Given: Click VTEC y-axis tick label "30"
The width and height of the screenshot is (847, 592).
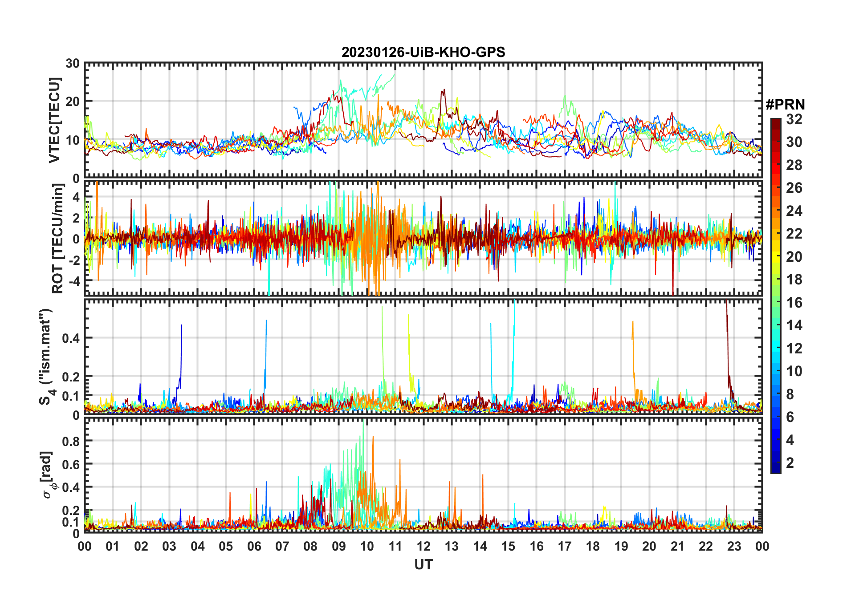Looking at the screenshot, I should click(x=73, y=64).
